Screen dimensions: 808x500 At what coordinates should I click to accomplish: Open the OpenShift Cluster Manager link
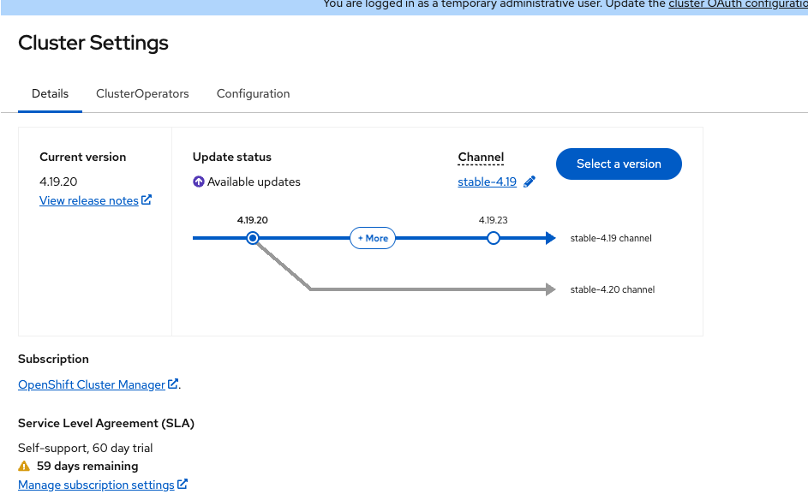click(92, 384)
